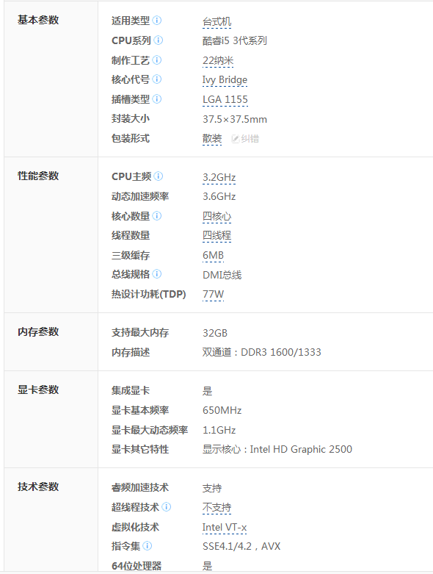Screen dimensions: 433x574
Task: Click info icon next to 超线程技术
Action: (x=167, y=507)
